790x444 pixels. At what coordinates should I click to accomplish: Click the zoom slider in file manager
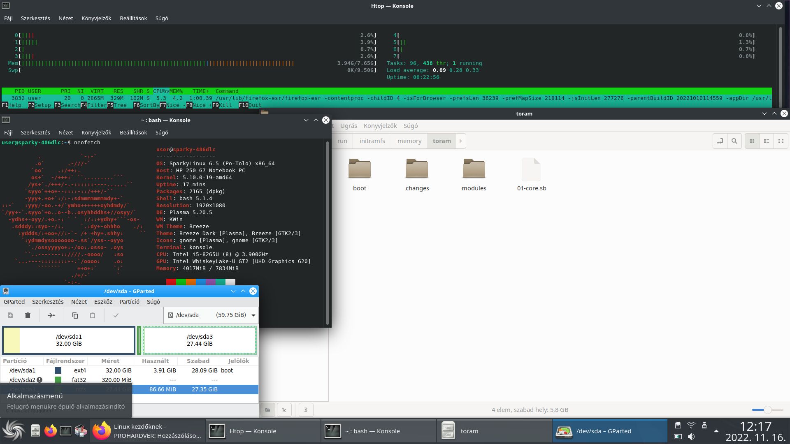point(767,410)
